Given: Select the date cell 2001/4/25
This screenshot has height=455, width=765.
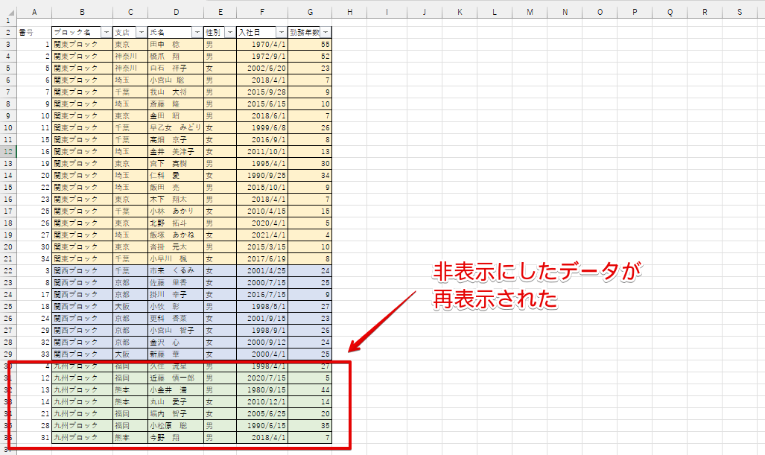Looking at the screenshot, I should point(262,270).
